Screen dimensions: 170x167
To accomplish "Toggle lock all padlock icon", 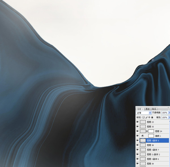I will (152, 117).
